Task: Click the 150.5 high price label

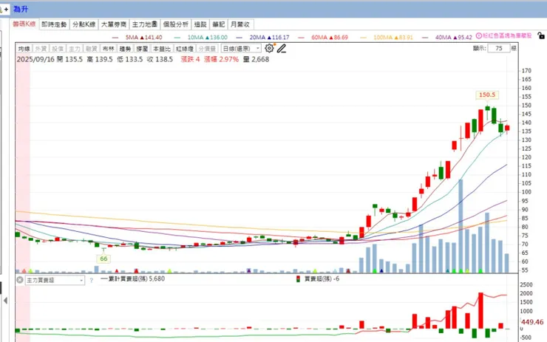Action: pyautogui.click(x=487, y=95)
